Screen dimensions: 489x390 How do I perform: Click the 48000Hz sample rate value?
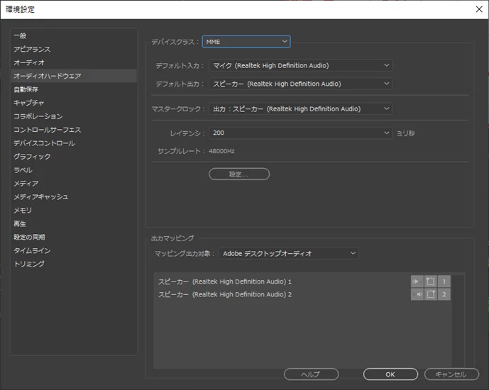point(221,151)
